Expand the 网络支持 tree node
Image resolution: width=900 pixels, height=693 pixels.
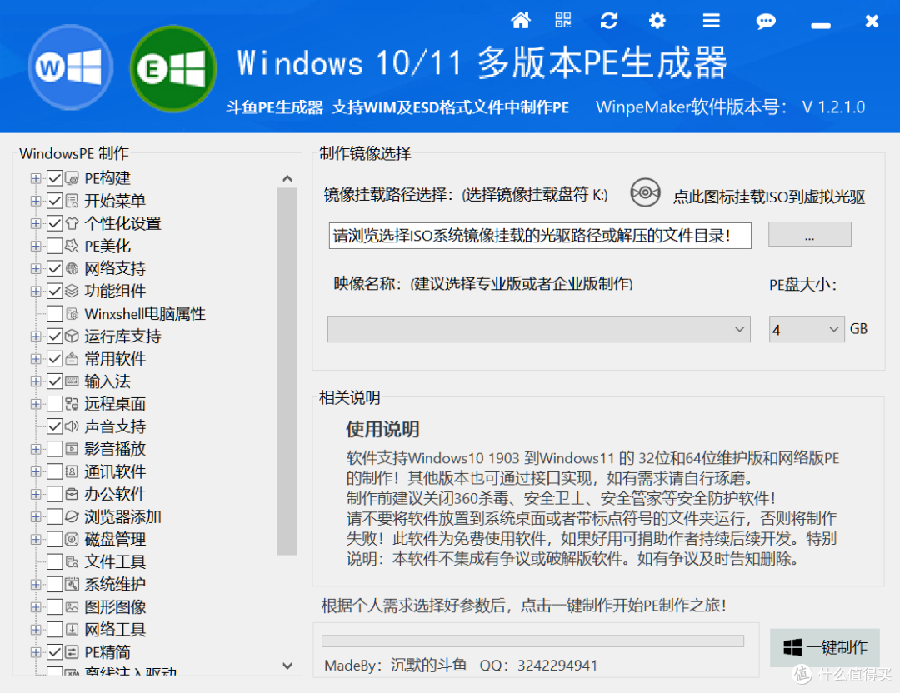tap(36, 268)
